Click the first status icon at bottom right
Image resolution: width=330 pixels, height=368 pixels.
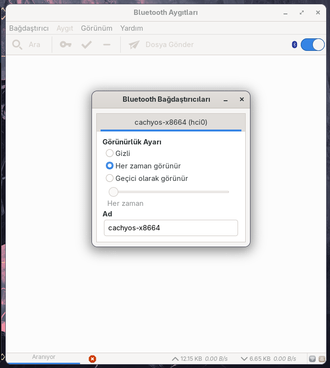pos(312,359)
